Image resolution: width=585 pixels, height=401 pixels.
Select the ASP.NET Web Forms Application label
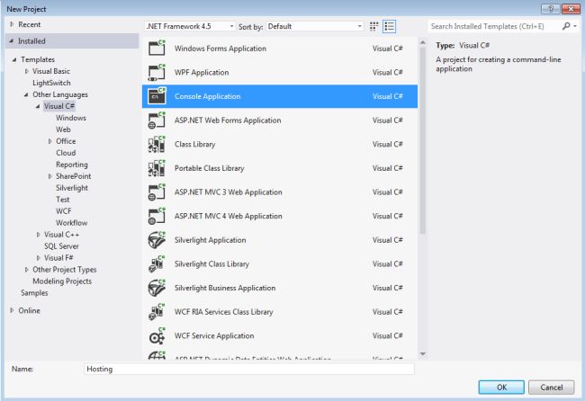coord(228,120)
